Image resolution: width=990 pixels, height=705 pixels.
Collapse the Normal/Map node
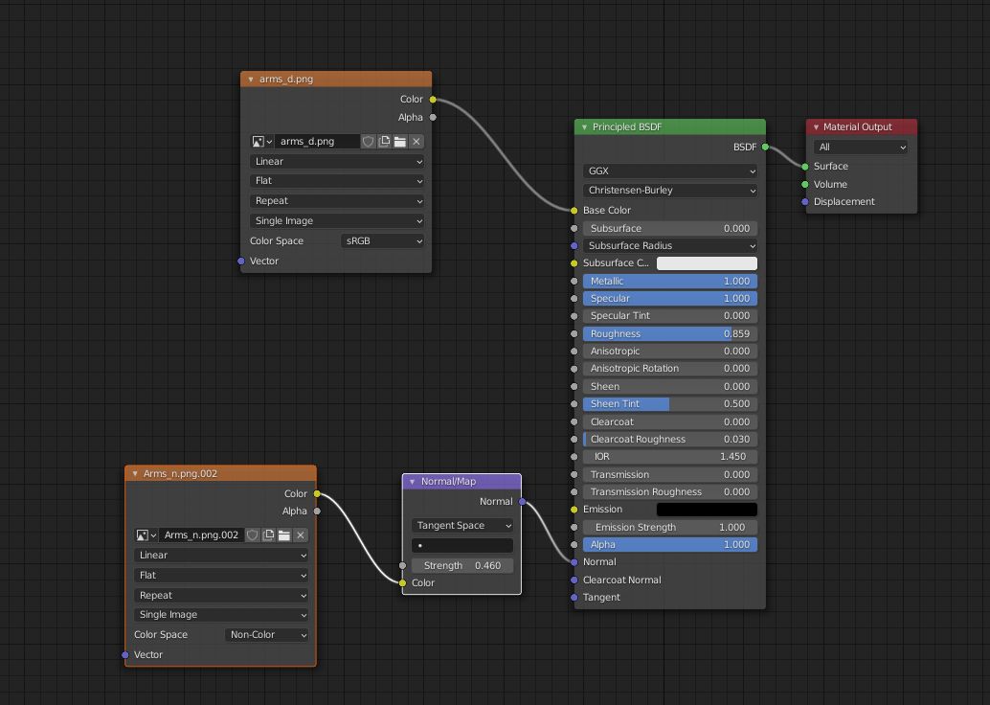point(413,482)
